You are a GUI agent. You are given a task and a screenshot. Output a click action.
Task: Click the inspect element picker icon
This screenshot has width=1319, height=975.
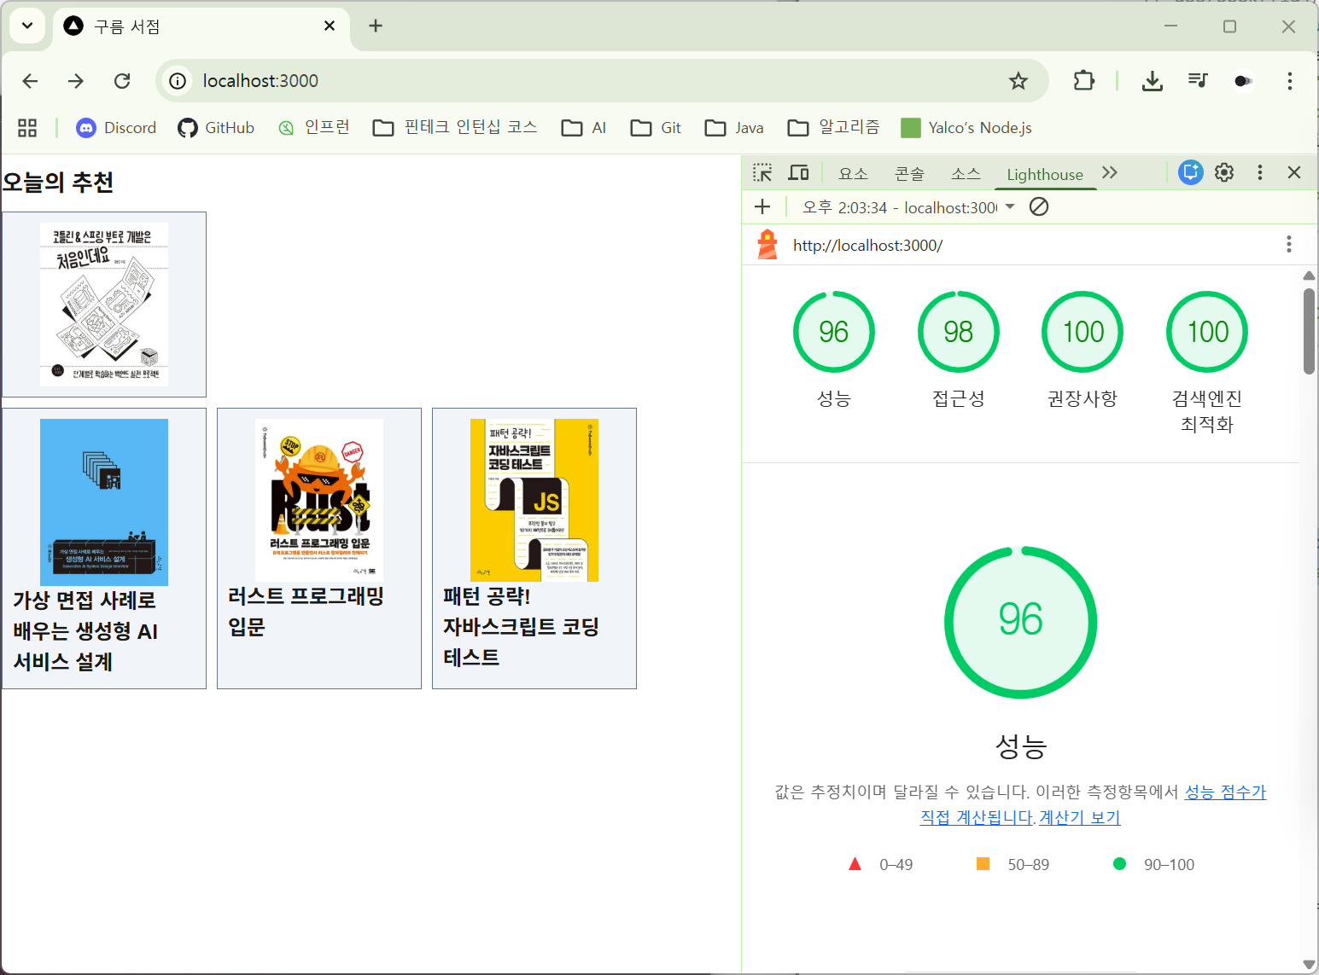click(x=762, y=173)
